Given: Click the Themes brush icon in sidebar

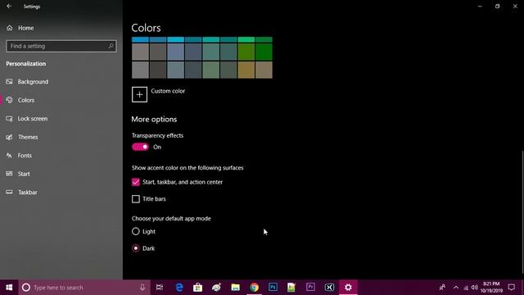Looking at the screenshot, I should [x=9, y=137].
